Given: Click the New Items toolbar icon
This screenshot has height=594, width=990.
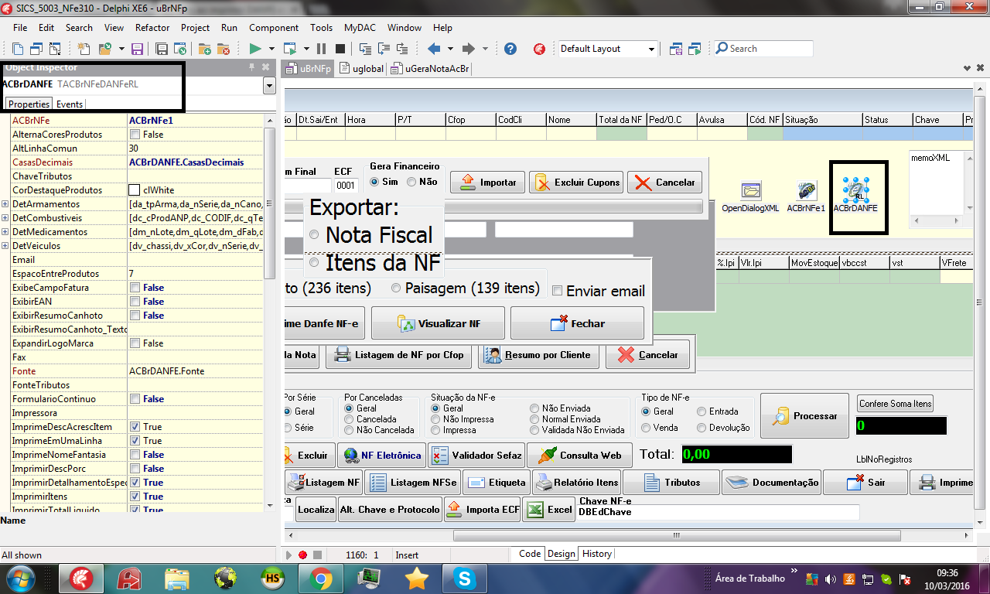Looking at the screenshot, I should tap(83, 49).
